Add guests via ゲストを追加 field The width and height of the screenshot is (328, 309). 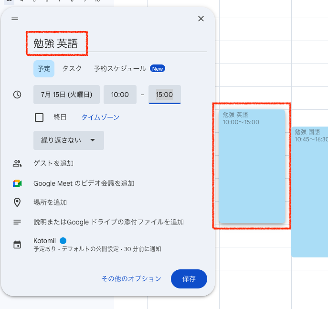(53, 163)
